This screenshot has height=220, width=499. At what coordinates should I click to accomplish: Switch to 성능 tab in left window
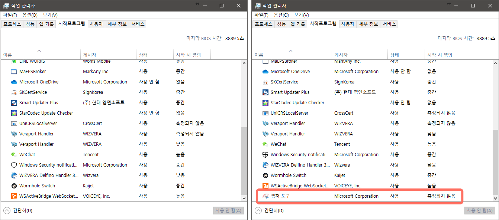[30, 24]
